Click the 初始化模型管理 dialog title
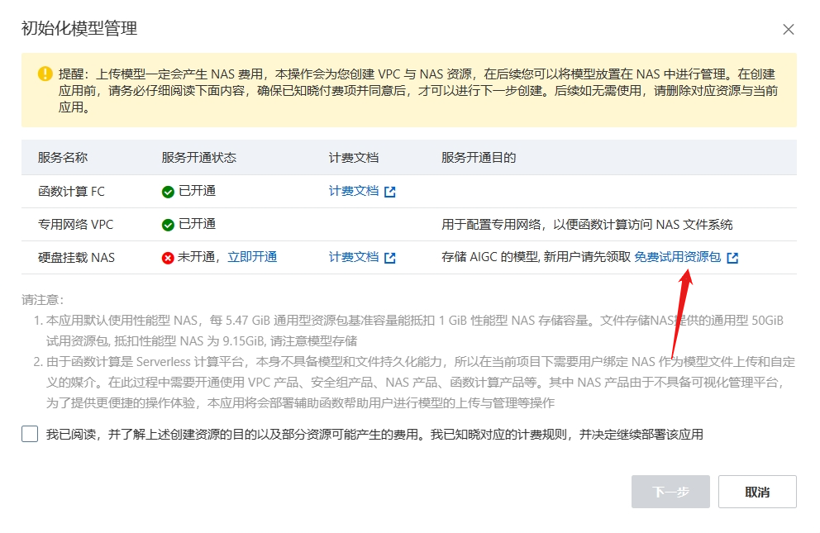 pyautogui.click(x=79, y=28)
